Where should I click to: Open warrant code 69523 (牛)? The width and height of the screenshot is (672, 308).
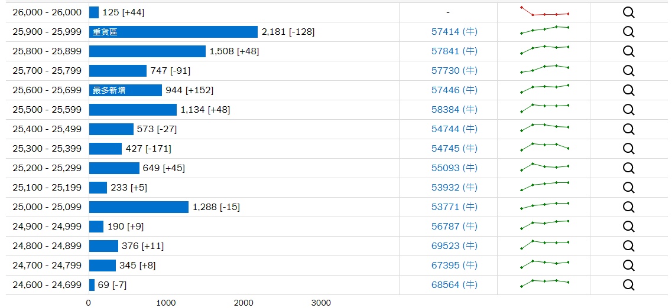click(455, 246)
